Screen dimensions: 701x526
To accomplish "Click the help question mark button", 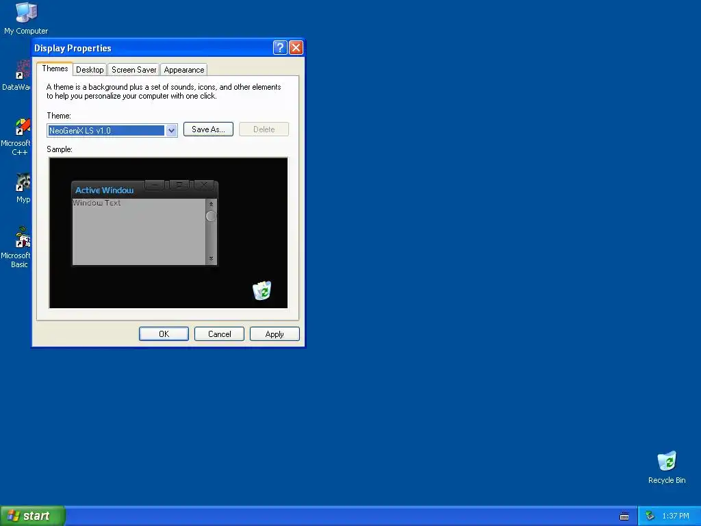I will pos(280,47).
